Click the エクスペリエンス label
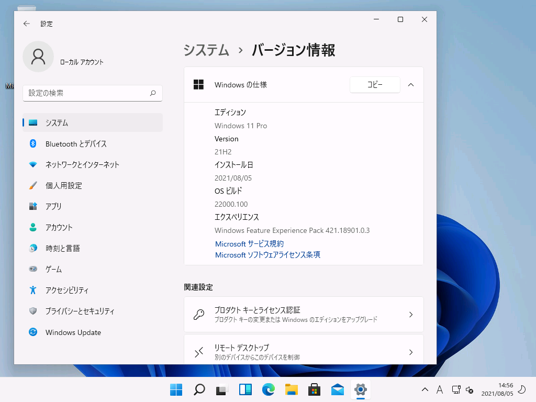This screenshot has width=536, height=402. tap(237, 217)
